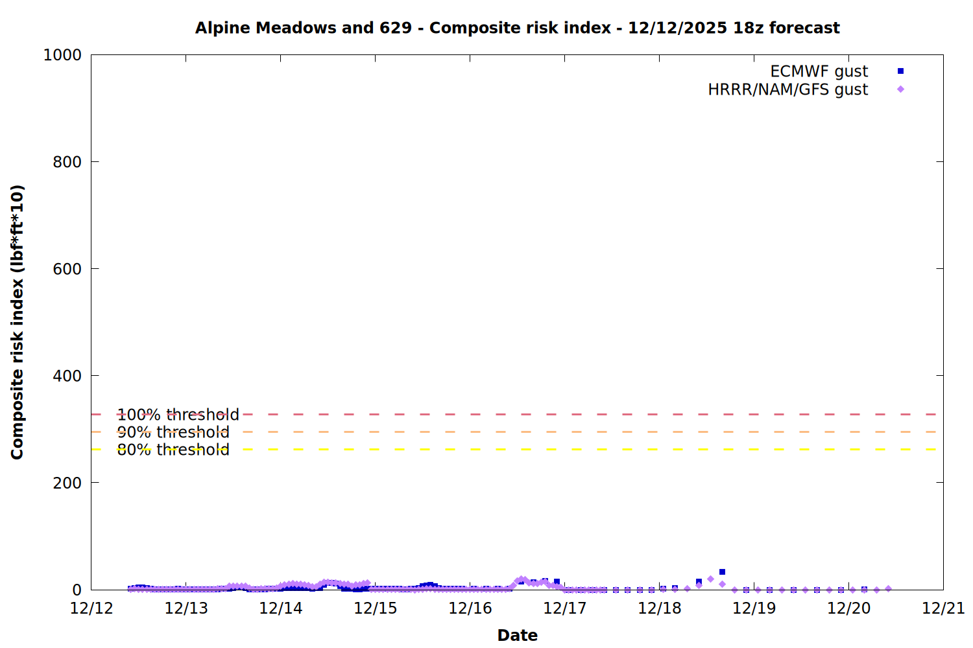Select the 12/12 date tick label
Viewport: 973px width, 648px height.
(x=91, y=608)
